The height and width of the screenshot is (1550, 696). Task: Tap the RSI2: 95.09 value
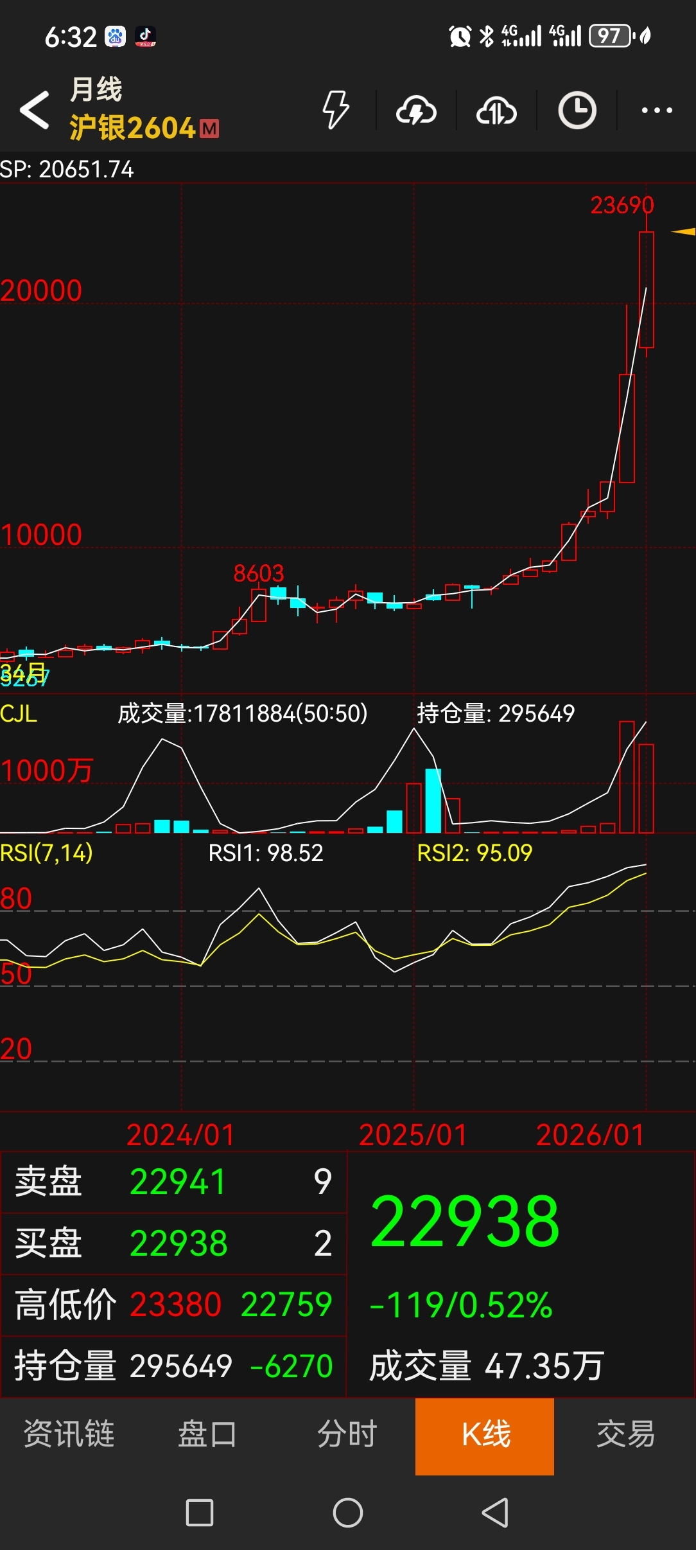[x=474, y=853]
